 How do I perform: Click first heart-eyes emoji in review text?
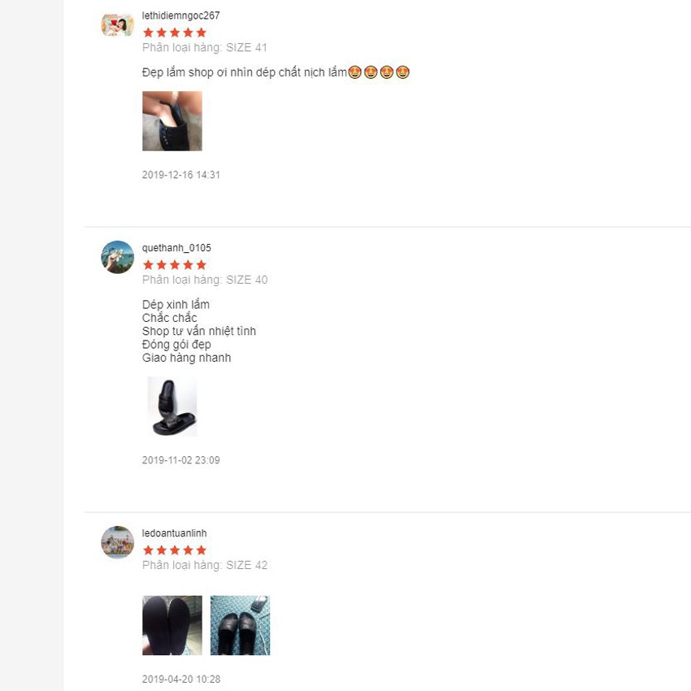tap(354, 72)
